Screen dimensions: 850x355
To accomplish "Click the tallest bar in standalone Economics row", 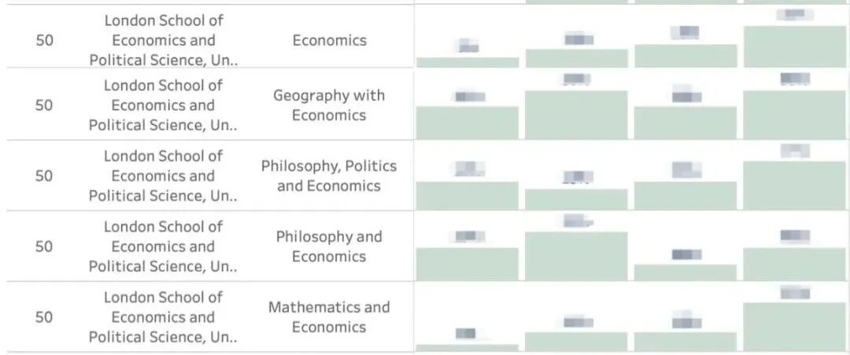I will click(795, 47).
